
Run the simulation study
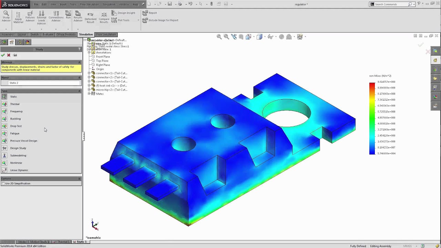point(68,15)
